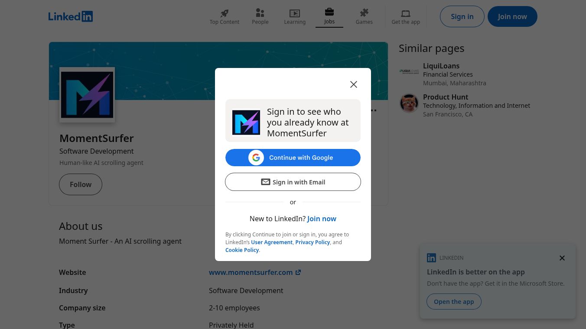Open the User Agreement link

[x=272, y=242]
